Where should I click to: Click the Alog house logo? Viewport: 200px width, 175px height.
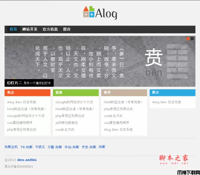point(100,13)
